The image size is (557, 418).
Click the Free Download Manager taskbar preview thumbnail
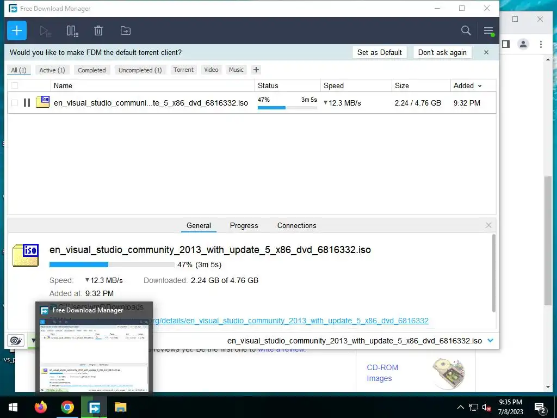click(x=94, y=354)
